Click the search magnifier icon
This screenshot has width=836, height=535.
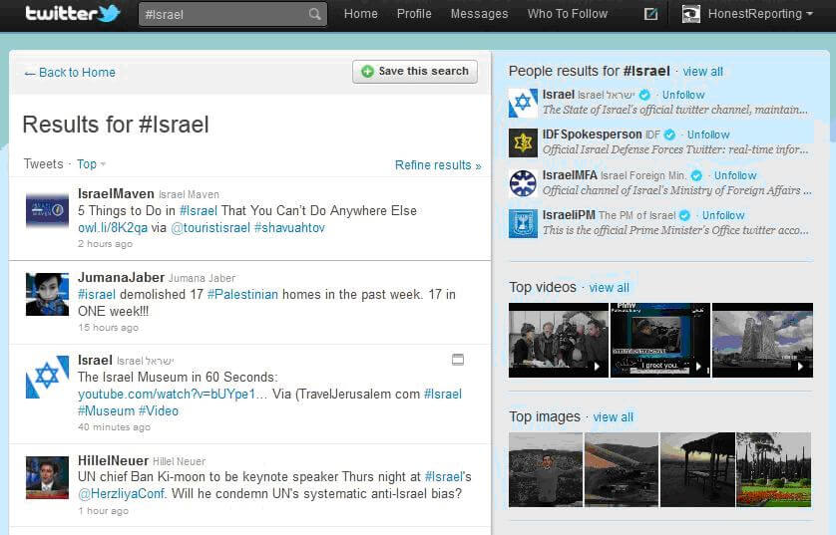[x=315, y=14]
